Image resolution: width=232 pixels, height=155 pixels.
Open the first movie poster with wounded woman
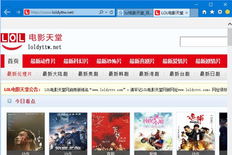[x=26, y=134]
